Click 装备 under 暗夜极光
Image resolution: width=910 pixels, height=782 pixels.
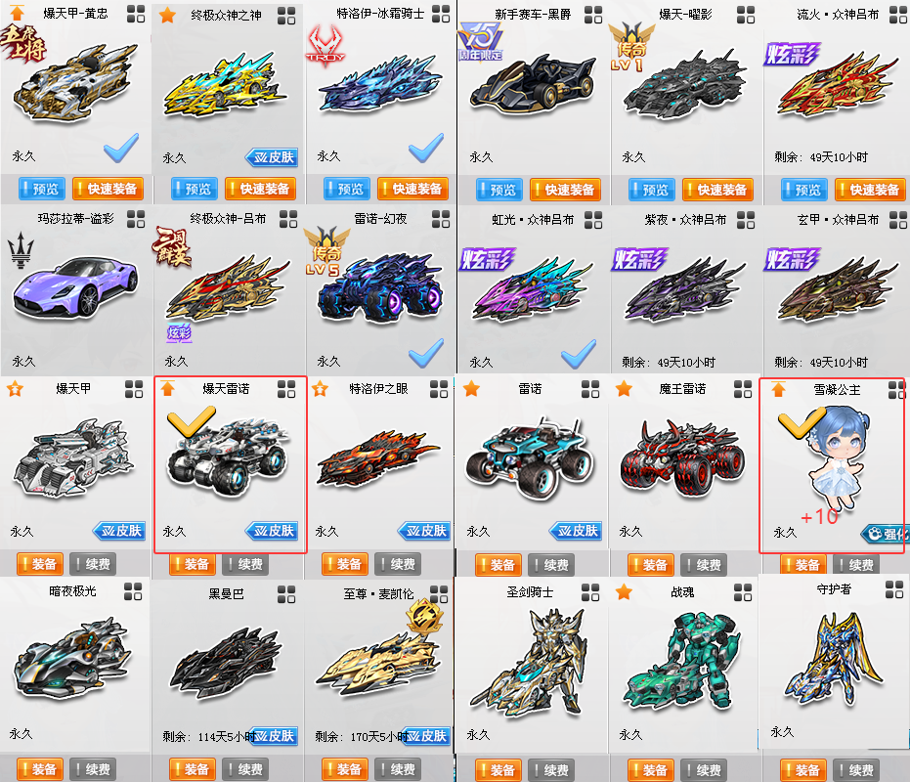(40, 769)
